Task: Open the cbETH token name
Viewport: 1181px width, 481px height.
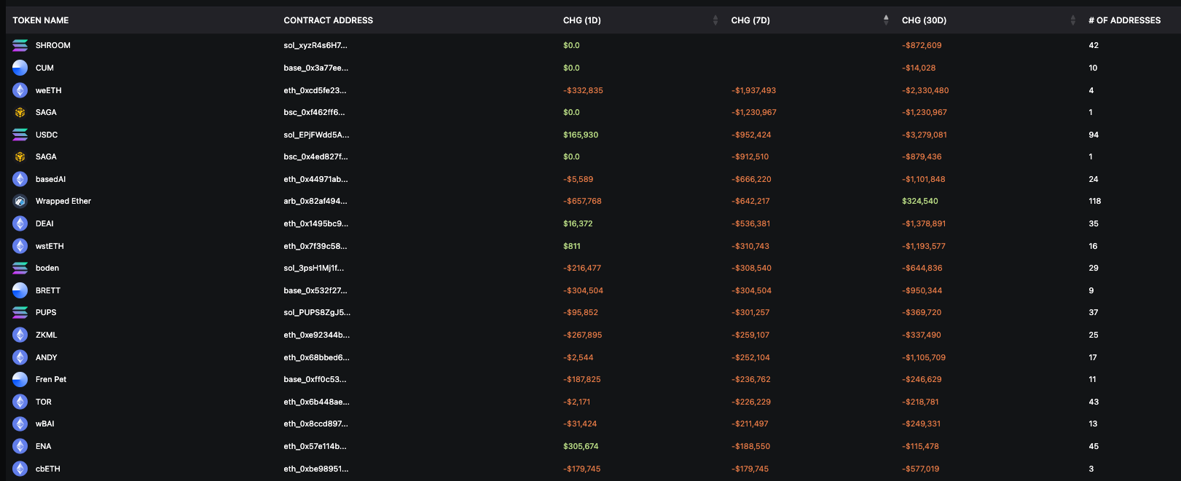Action: 48,469
